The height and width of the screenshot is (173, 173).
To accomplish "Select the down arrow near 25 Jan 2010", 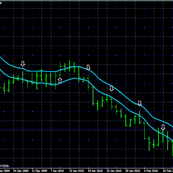I will pos(111,88).
